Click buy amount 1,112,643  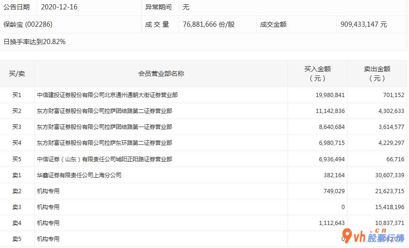pos(332,223)
